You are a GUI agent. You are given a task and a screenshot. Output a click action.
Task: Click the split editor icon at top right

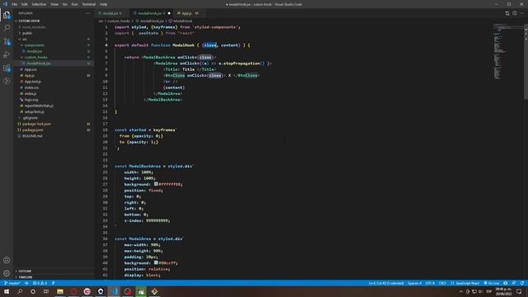[x=515, y=13]
